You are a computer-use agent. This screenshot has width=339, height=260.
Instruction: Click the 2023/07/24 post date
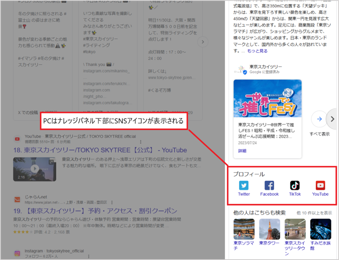coord(247,143)
